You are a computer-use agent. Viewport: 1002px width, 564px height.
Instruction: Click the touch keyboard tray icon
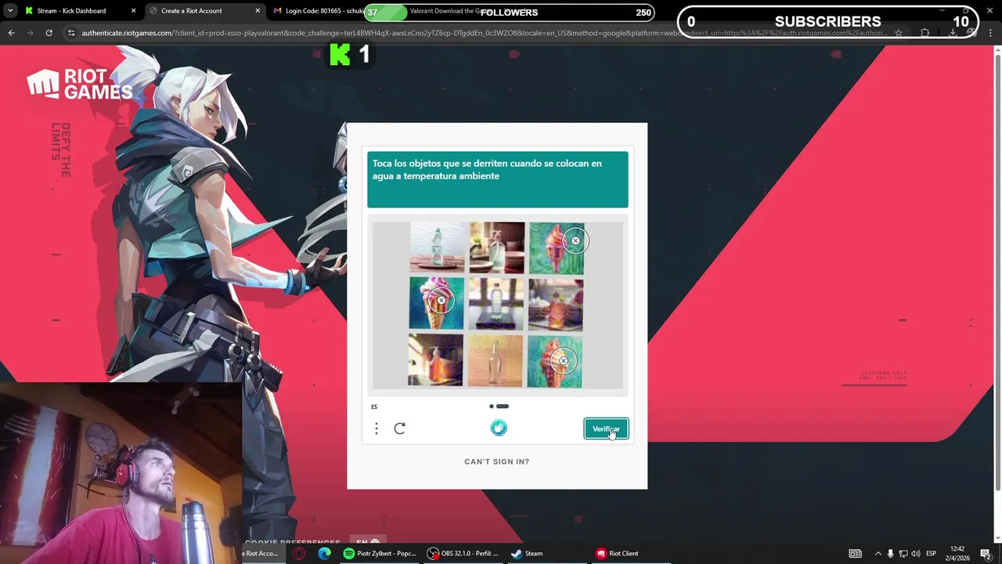[855, 554]
